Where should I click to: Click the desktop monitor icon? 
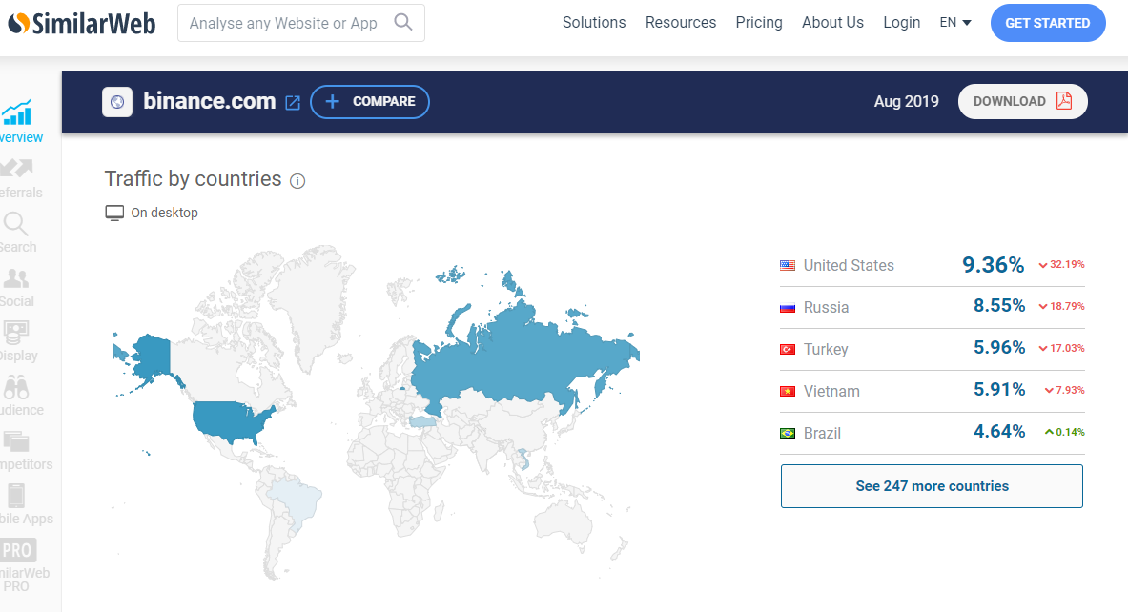pyautogui.click(x=114, y=213)
